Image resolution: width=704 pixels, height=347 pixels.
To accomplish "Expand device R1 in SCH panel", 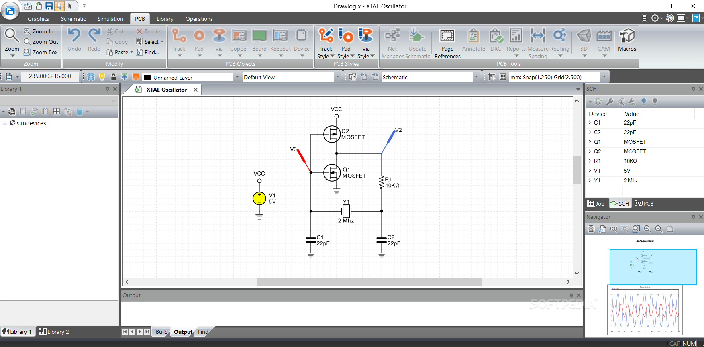I will [590, 161].
